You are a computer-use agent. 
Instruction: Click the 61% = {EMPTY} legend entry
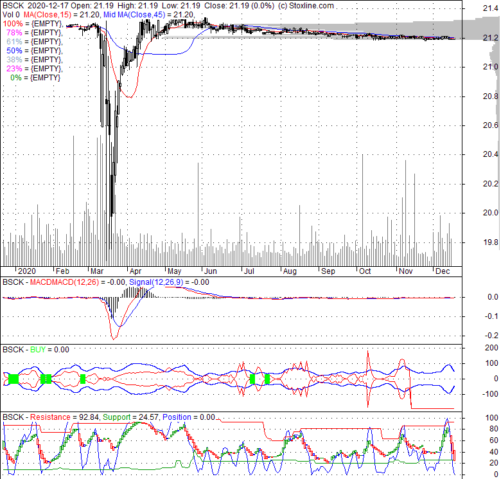34,42
